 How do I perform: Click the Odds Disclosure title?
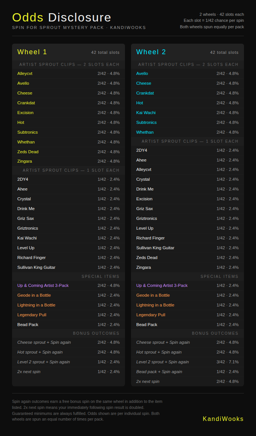coord(62,18)
